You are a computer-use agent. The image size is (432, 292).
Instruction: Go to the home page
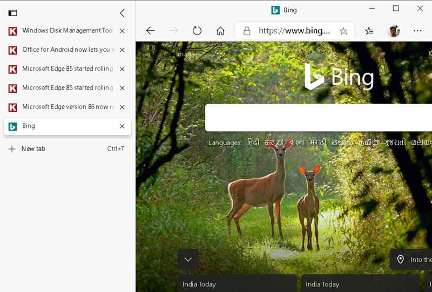click(220, 31)
